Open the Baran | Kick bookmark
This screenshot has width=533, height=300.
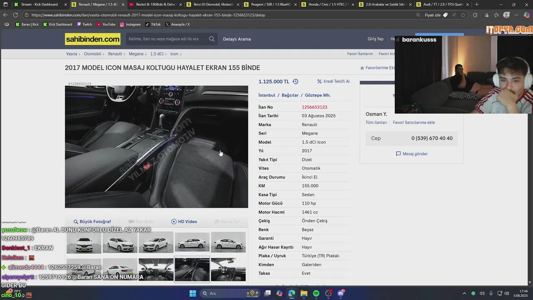(27, 25)
